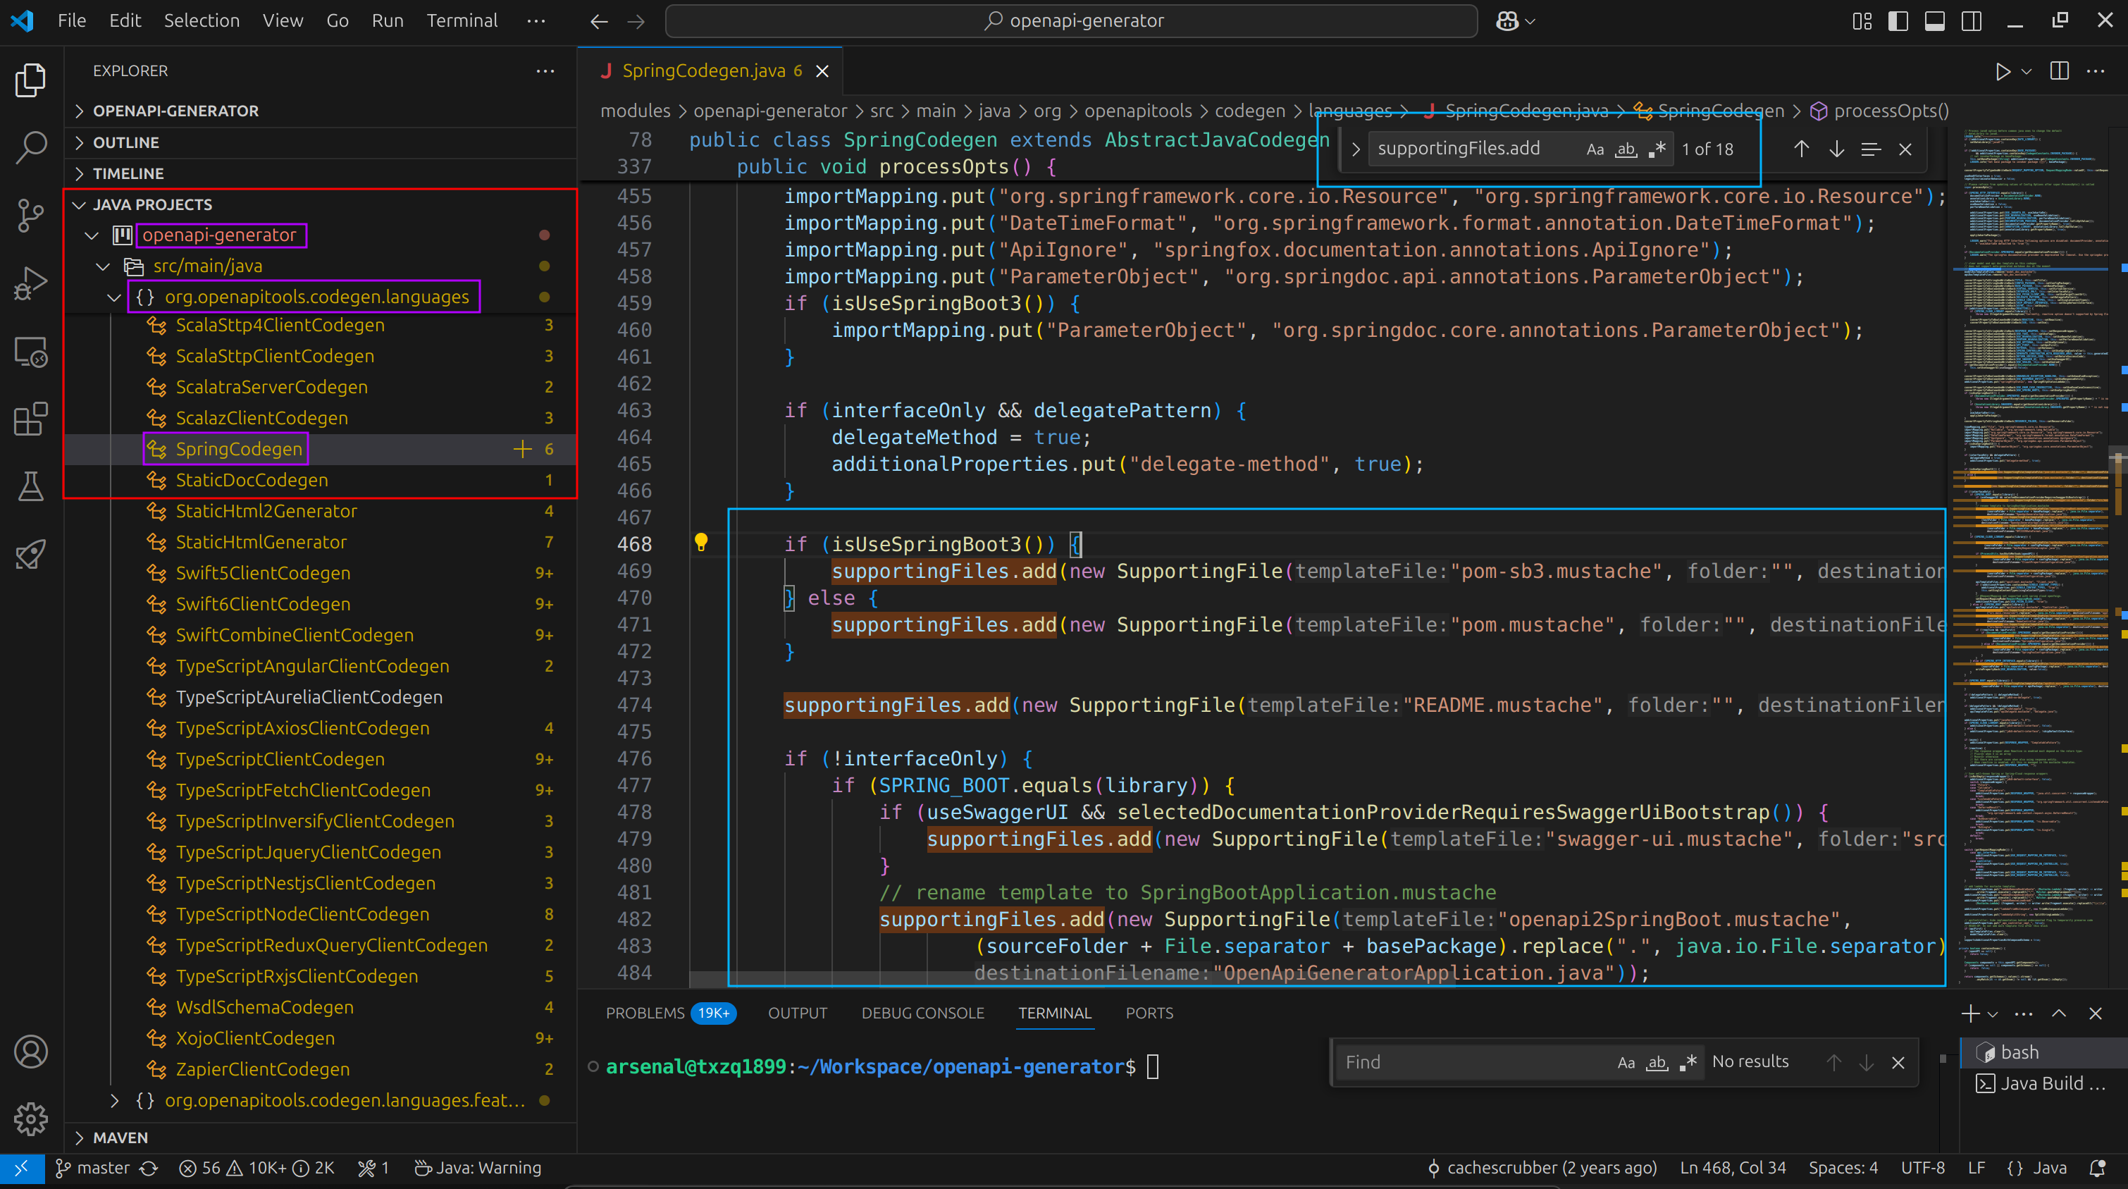
Task: Open the Testing flask icon
Action: [x=30, y=487]
